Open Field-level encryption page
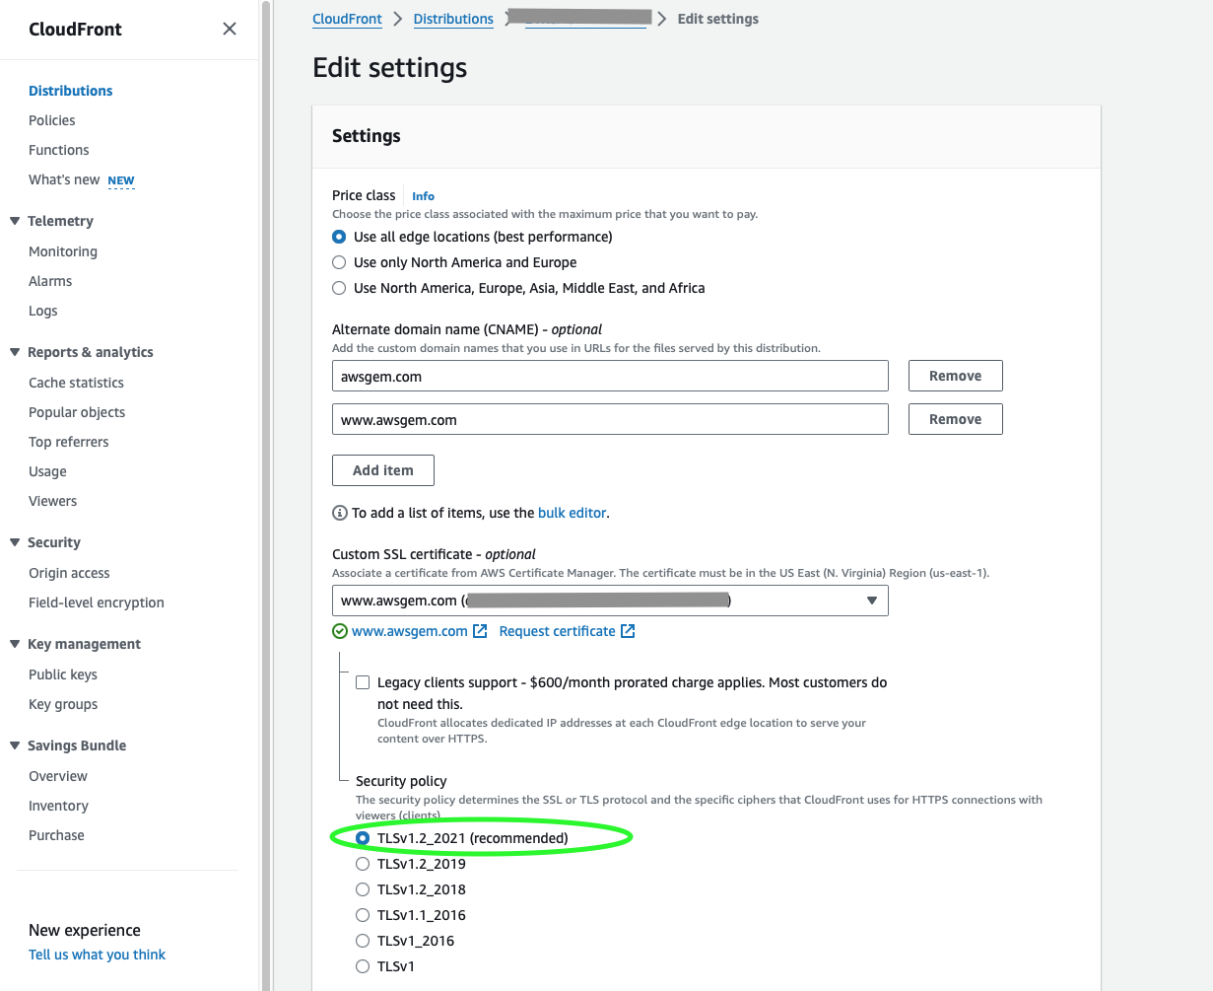This screenshot has height=991, width=1213. (97, 602)
